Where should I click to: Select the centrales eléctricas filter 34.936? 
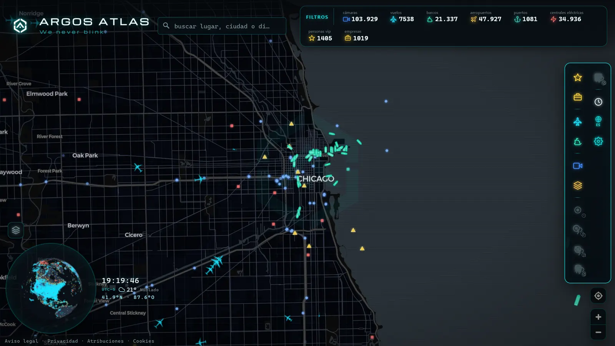(x=567, y=17)
